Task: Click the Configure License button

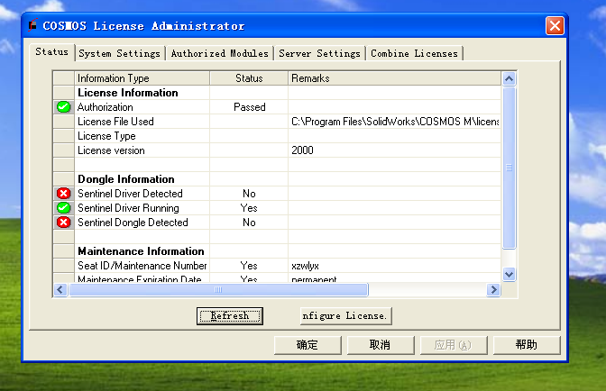Action: pos(346,316)
